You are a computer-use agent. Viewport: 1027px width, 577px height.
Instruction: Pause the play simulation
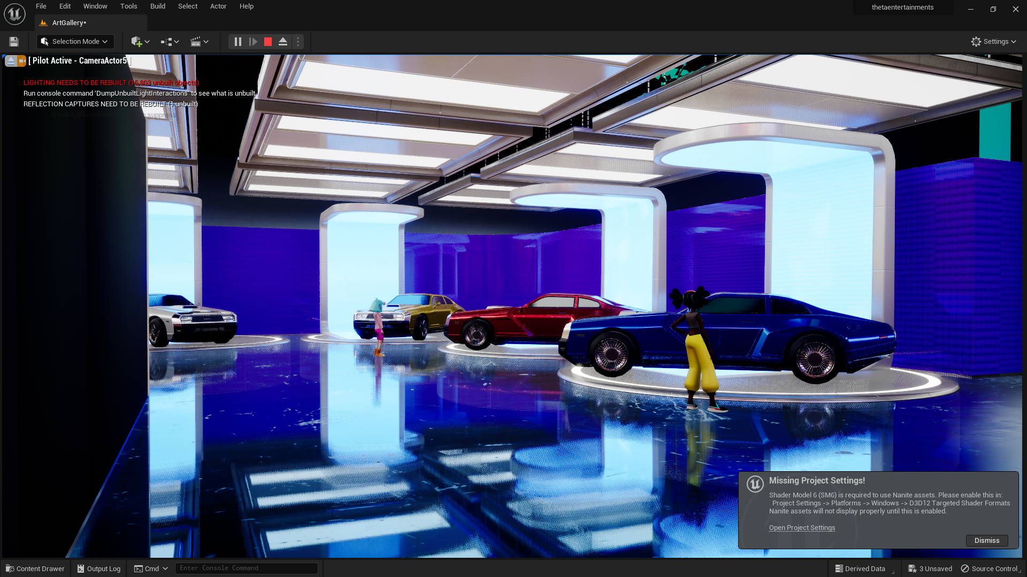point(238,42)
